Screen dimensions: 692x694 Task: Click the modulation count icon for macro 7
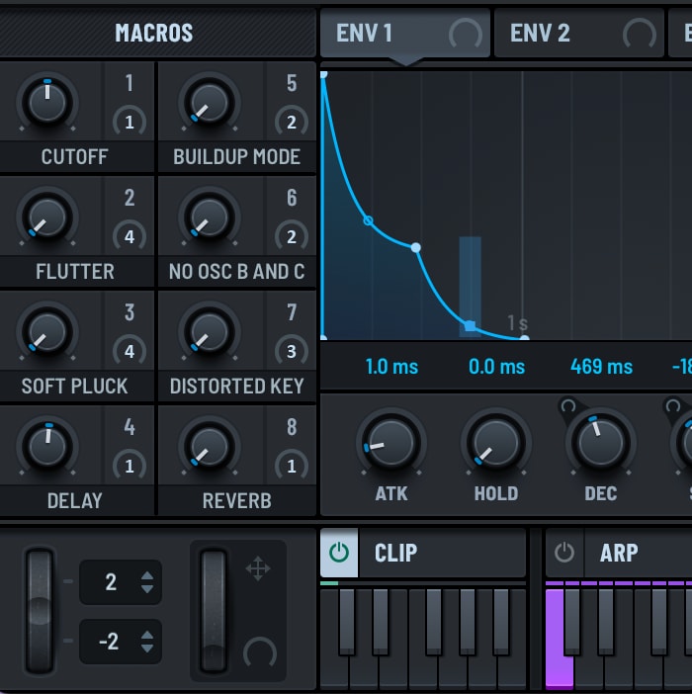pyautogui.click(x=292, y=351)
